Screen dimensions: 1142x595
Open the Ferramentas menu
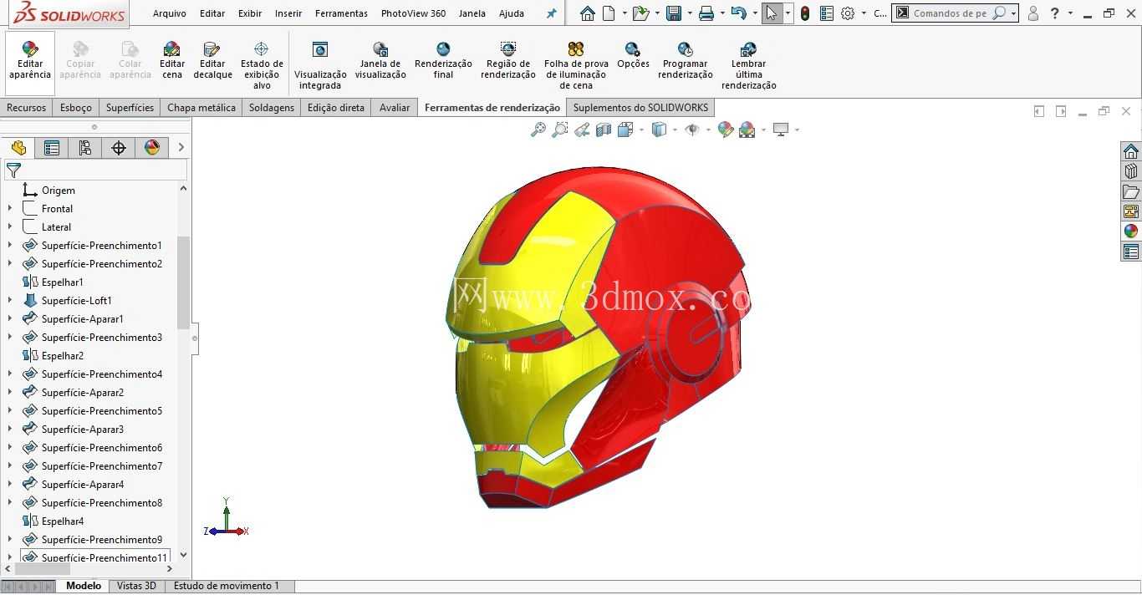point(341,13)
